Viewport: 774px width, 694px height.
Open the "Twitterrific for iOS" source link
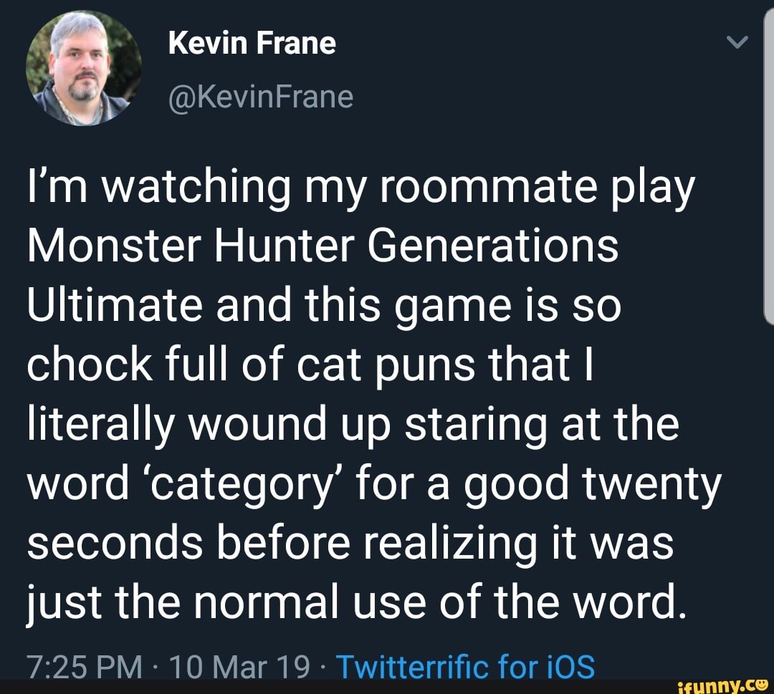pyautogui.click(x=465, y=668)
